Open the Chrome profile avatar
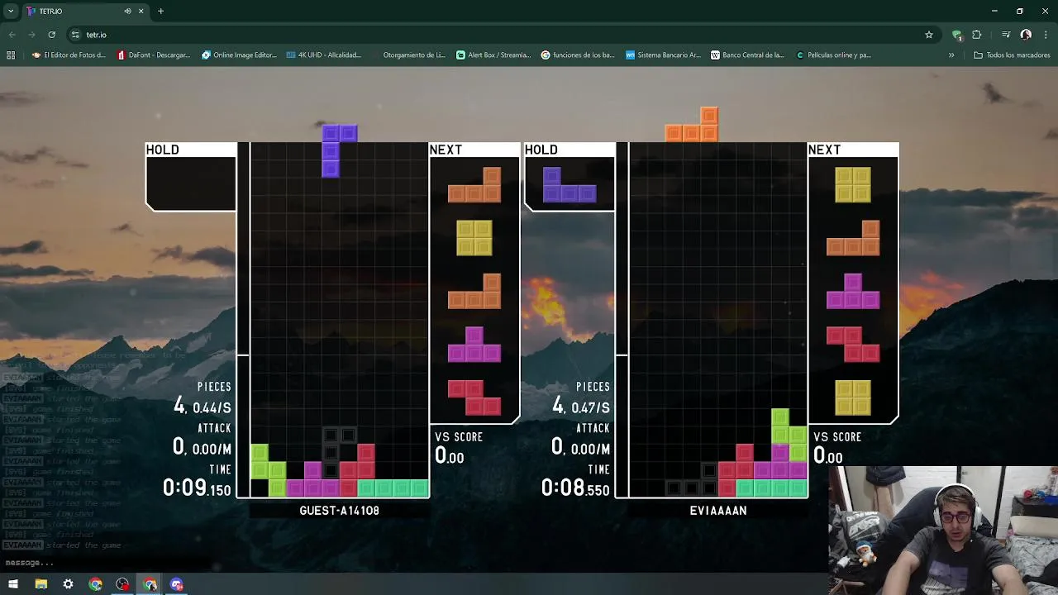 (x=1026, y=35)
